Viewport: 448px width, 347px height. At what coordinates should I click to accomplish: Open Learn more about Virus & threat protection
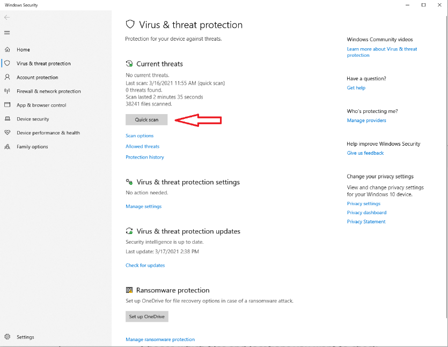[381, 52]
